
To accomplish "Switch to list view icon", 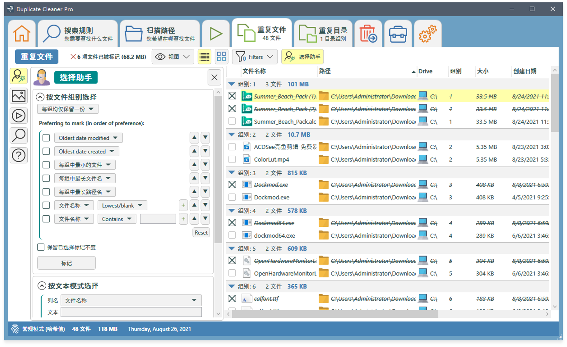I will [205, 57].
